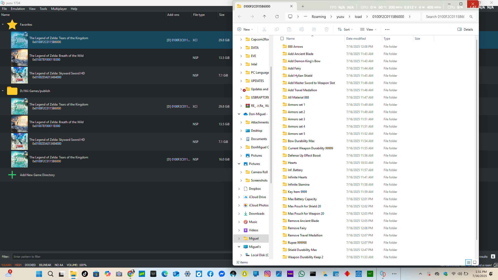The image size is (498, 280).
Task: Open the Emulation menu in yuzu
Action: click(x=18, y=9)
